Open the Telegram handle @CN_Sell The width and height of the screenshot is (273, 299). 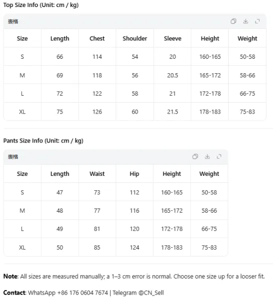[x=151, y=293]
